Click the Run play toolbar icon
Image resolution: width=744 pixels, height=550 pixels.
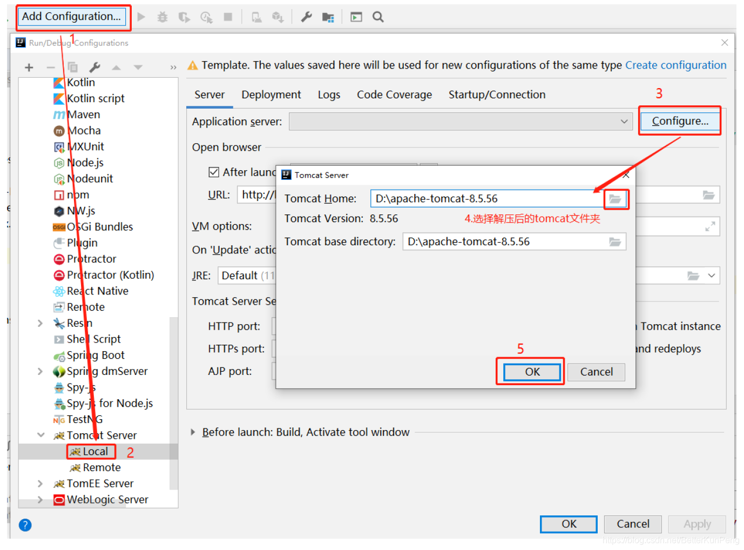click(x=141, y=17)
